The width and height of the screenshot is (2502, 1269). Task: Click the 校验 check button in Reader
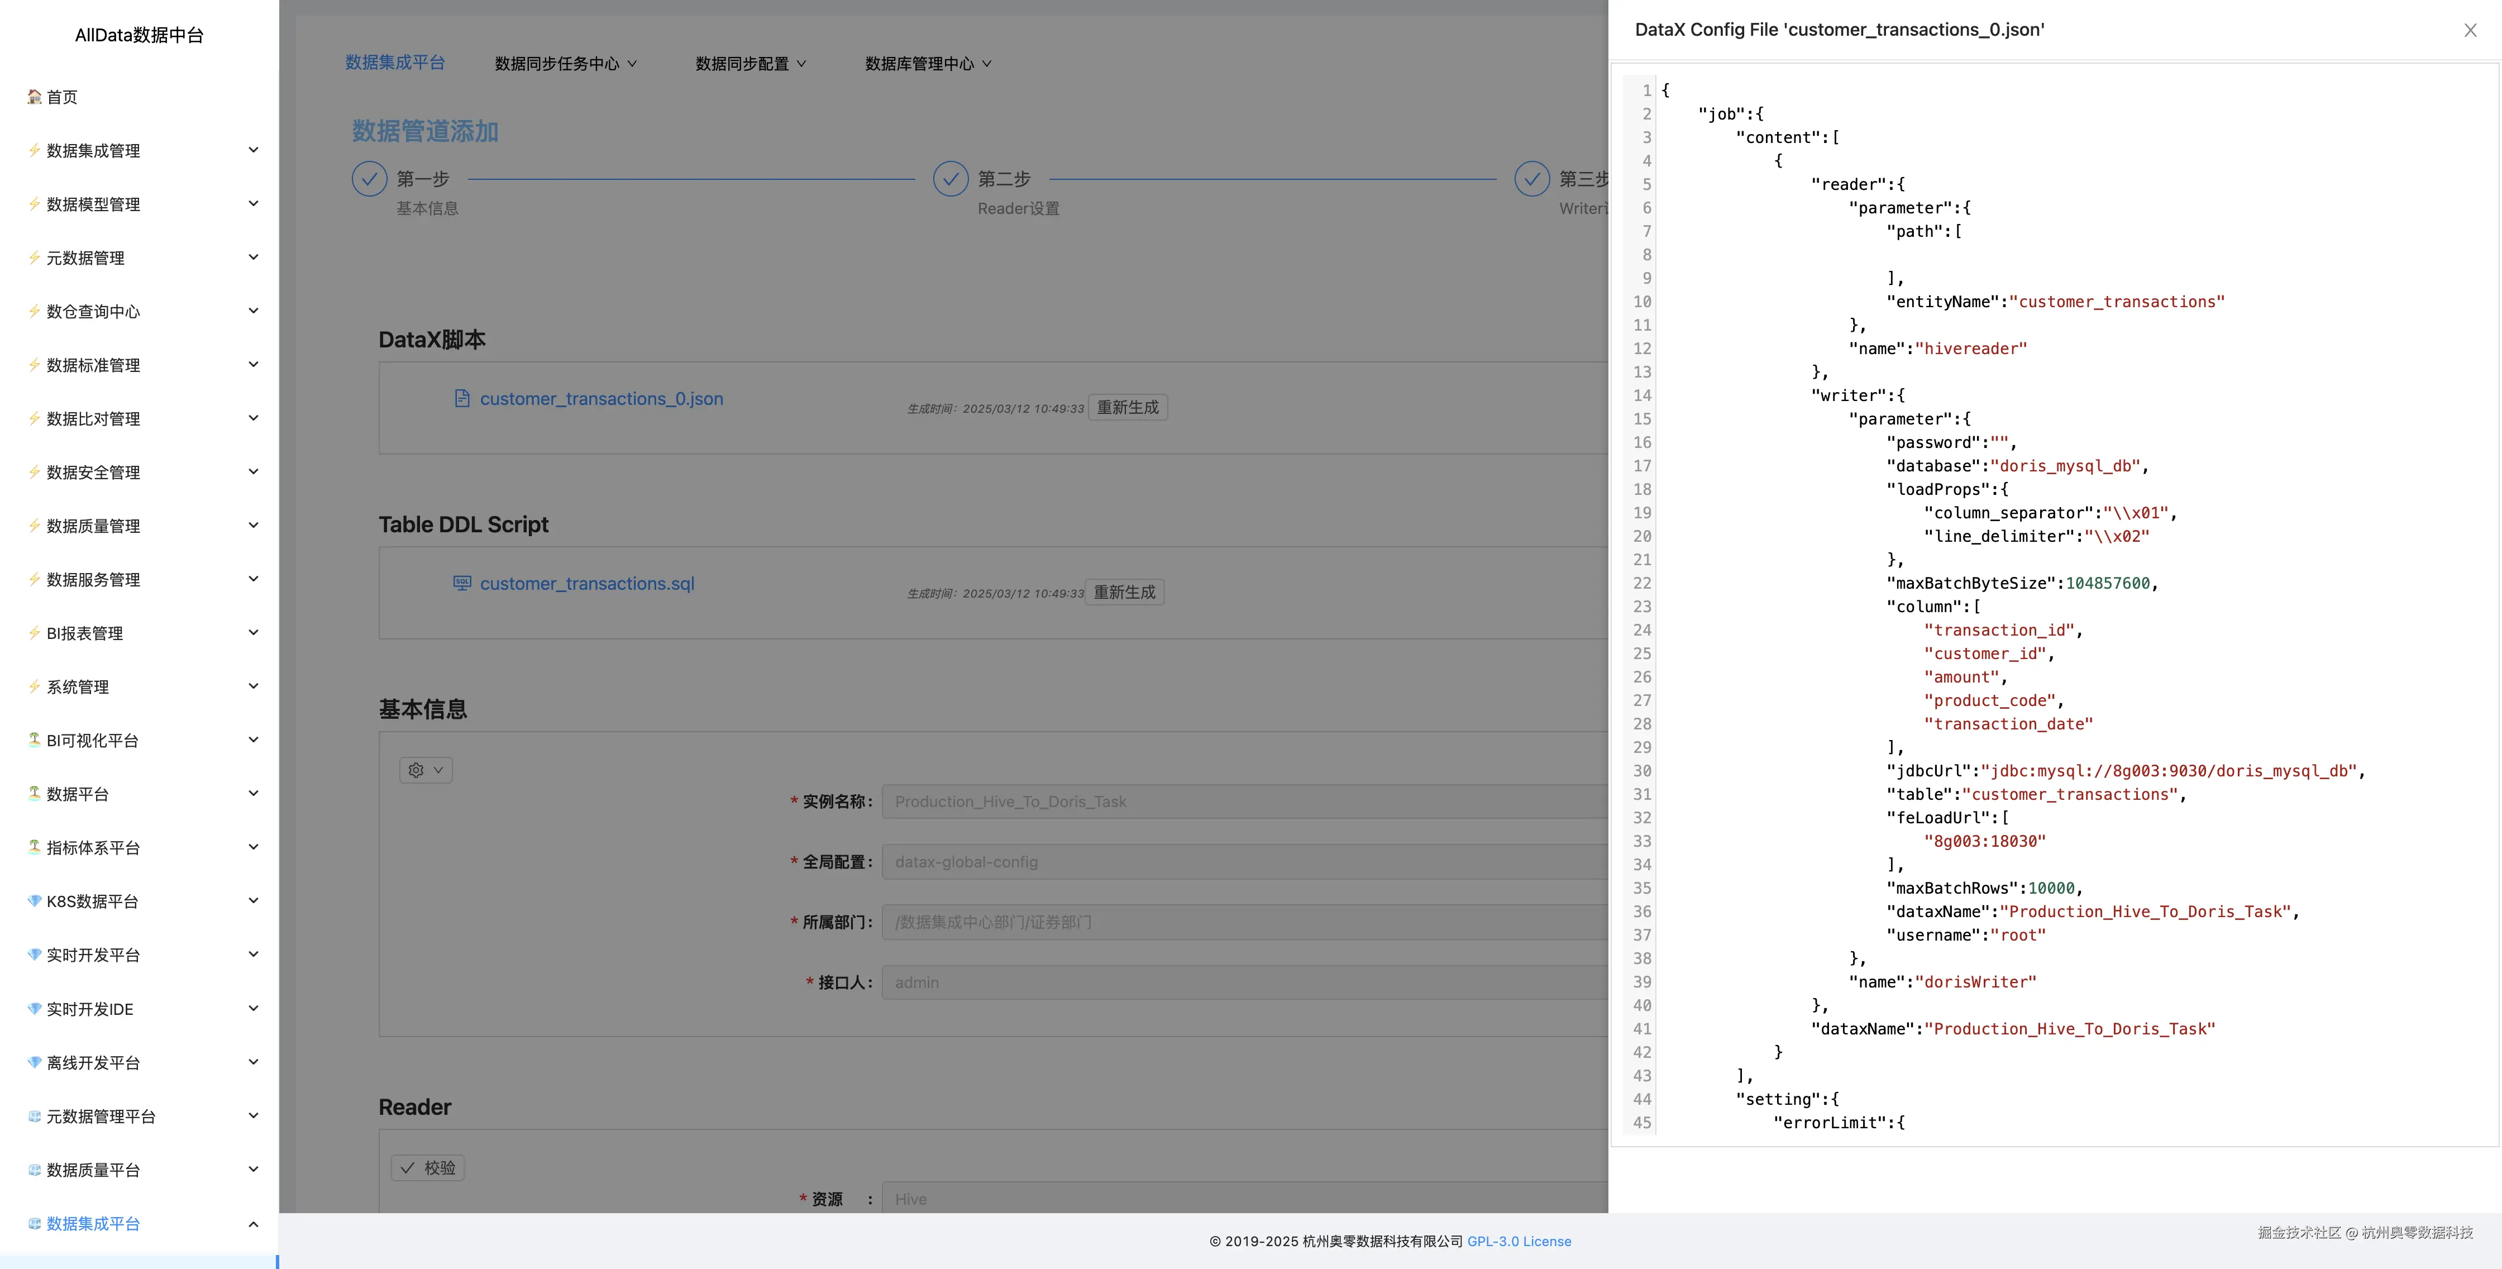point(427,1168)
